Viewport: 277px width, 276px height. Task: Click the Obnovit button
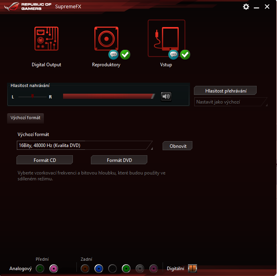(x=177, y=146)
